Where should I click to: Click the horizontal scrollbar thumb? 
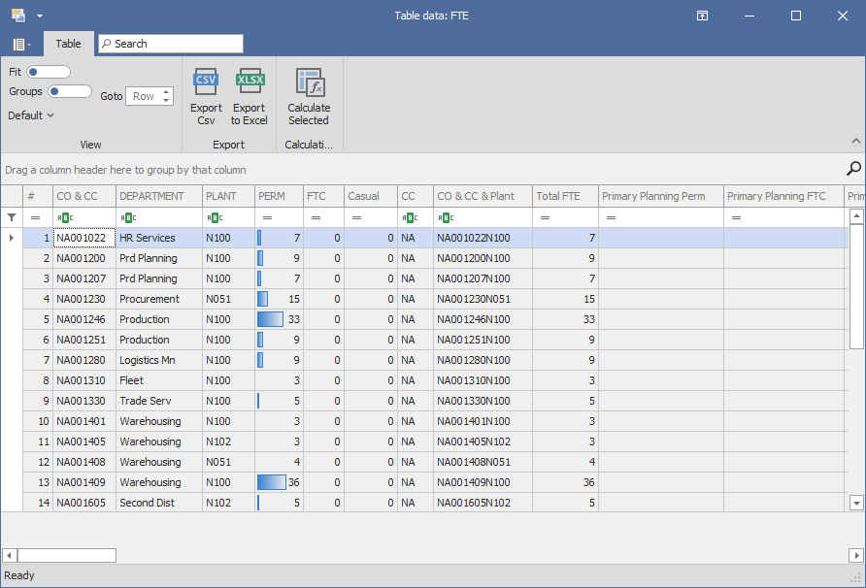pyautogui.click(x=67, y=555)
